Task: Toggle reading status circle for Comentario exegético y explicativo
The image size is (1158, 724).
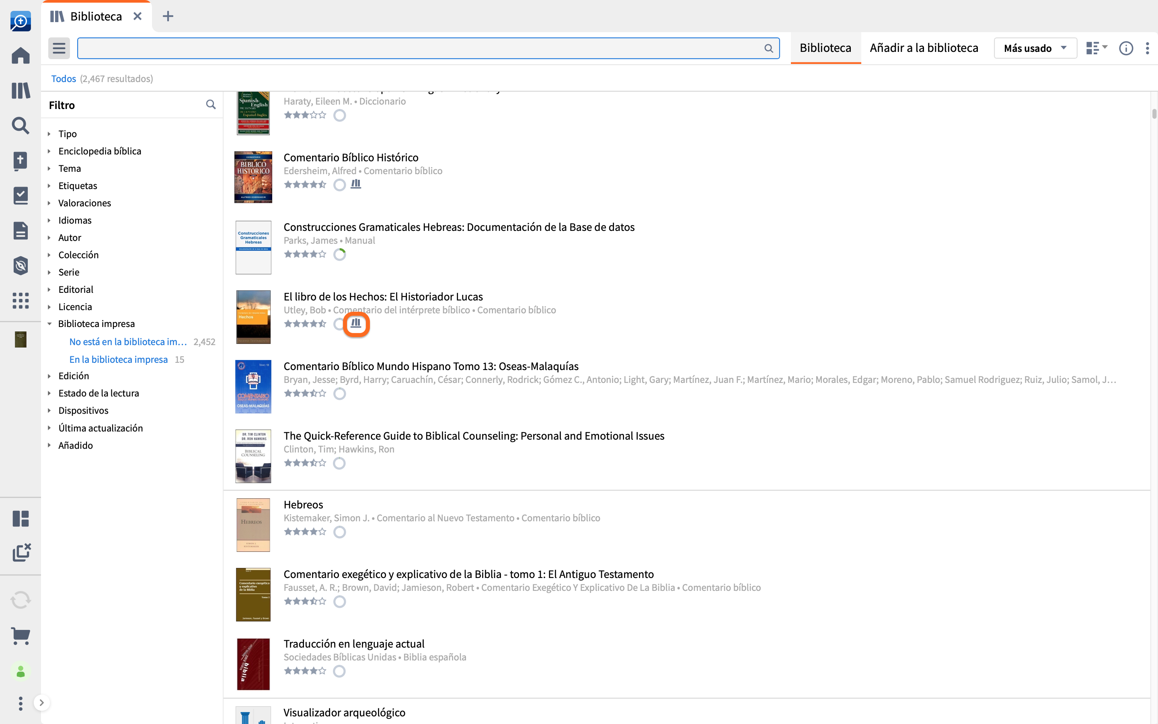Action: [x=339, y=601]
